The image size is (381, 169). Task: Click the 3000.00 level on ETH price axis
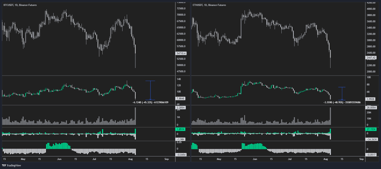coord(371,40)
